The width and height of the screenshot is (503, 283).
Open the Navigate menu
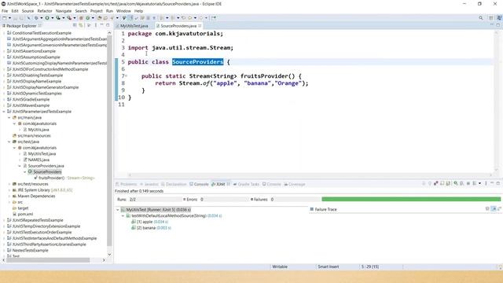click(x=64, y=11)
